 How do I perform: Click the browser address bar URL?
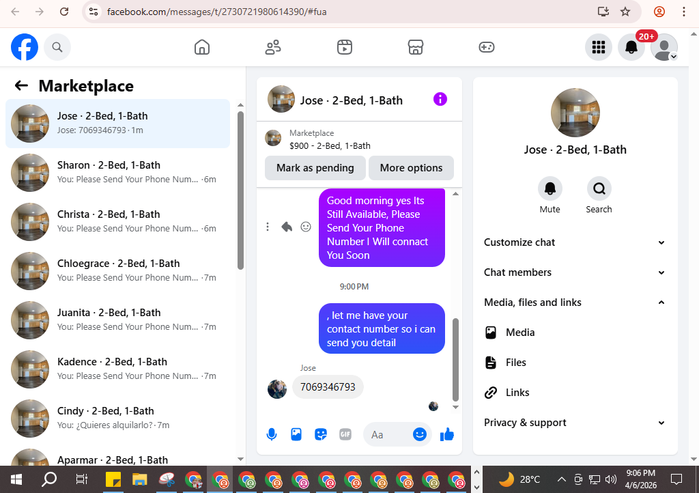[x=216, y=12]
